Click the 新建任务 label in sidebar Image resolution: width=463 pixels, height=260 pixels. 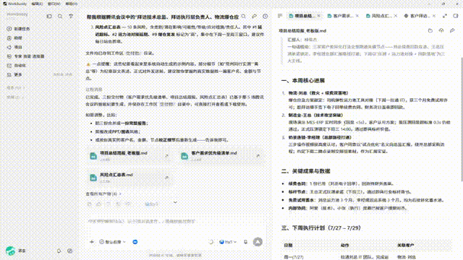22,29
